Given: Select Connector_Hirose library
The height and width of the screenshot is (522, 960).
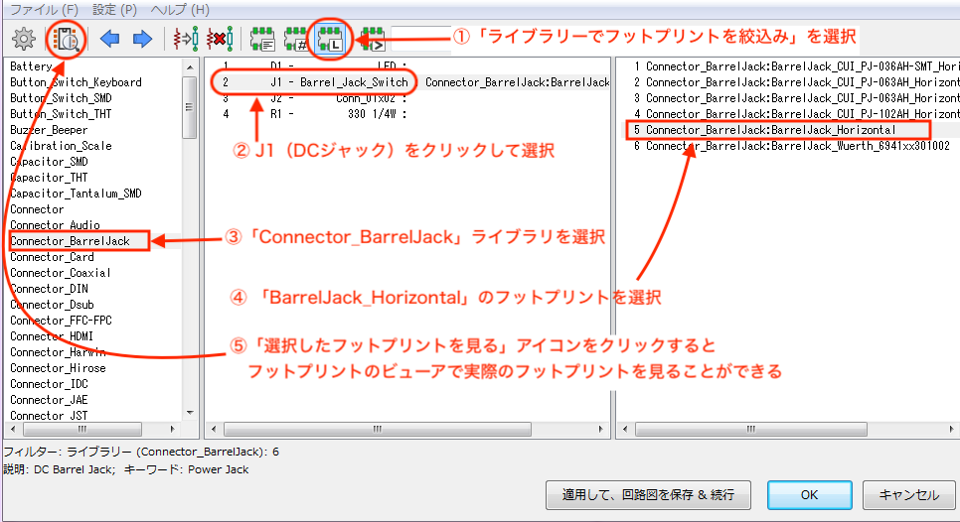Looking at the screenshot, I should pyautogui.click(x=58, y=368).
